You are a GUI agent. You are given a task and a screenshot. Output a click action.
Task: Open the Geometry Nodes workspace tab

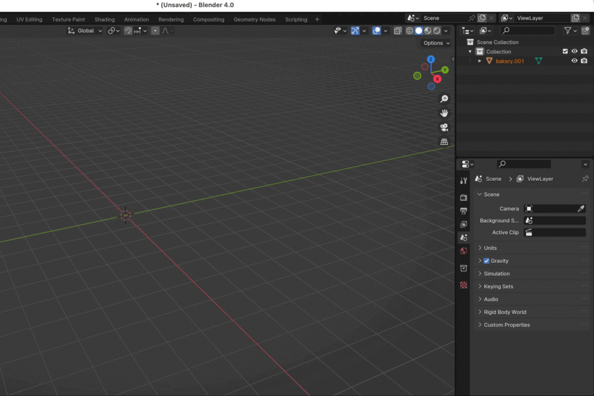254,19
